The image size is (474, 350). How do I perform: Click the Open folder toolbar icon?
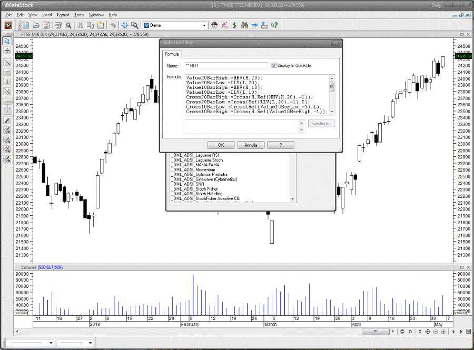pos(36,25)
